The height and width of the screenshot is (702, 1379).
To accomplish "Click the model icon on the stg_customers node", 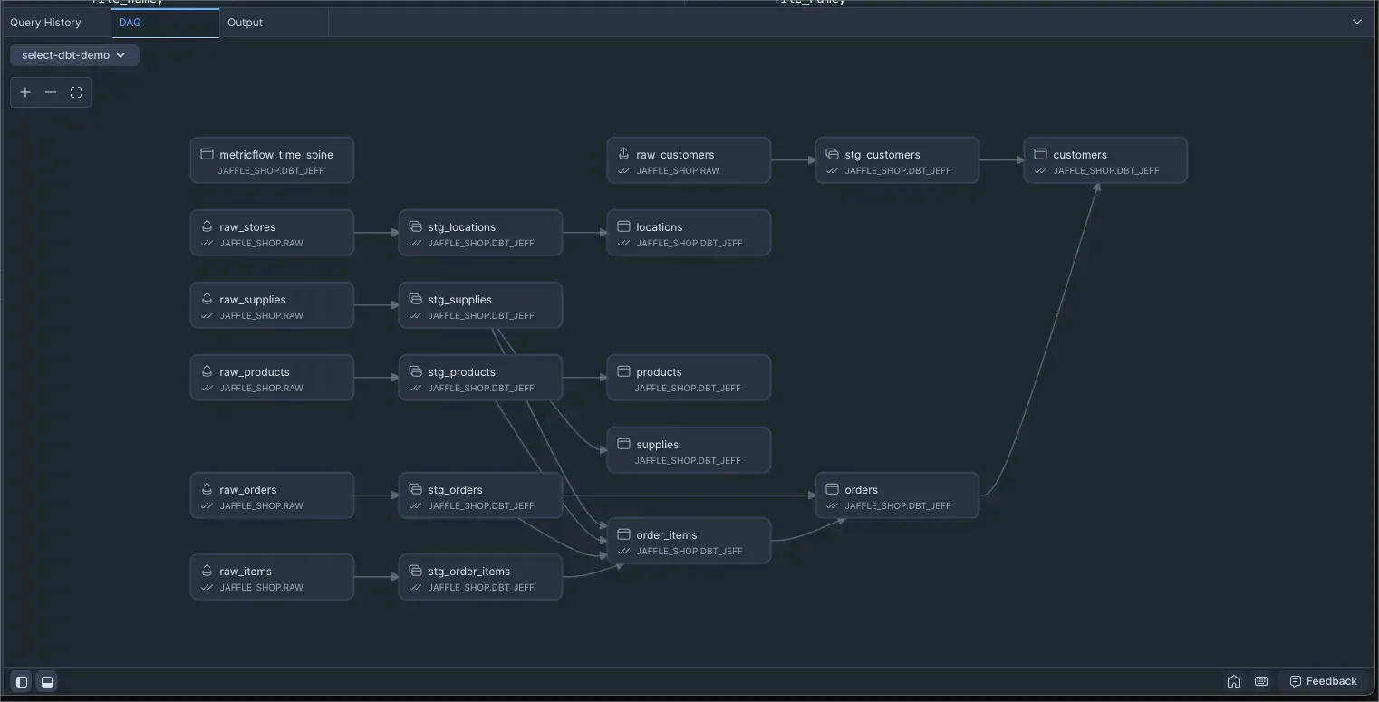I will pyautogui.click(x=833, y=154).
